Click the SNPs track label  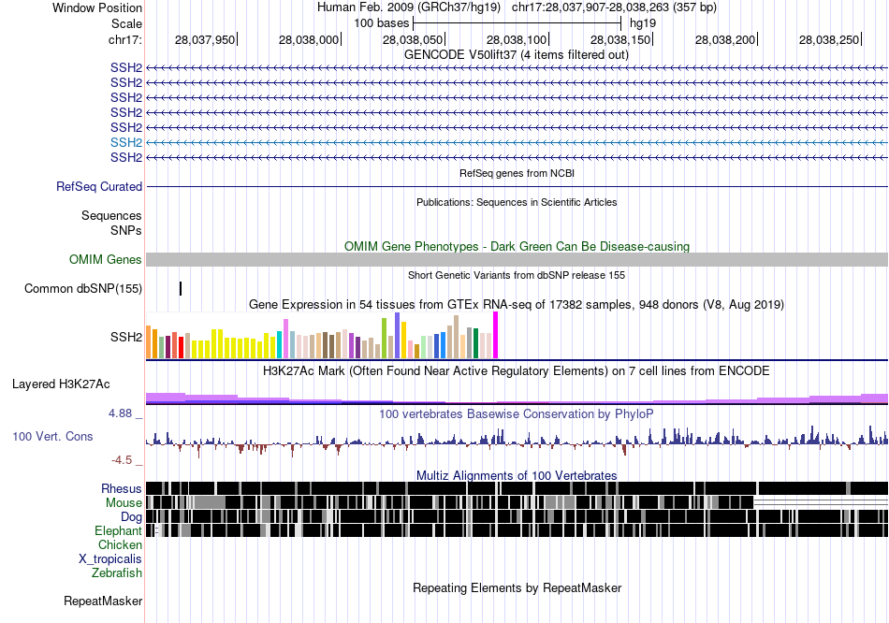[126, 231]
